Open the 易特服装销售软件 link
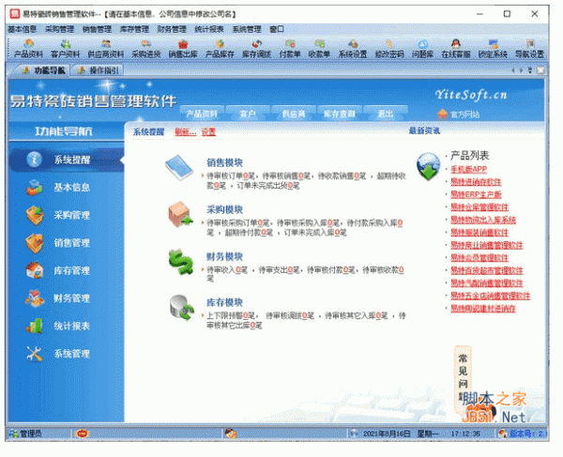The image size is (563, 457). pyautogui.click(x=479, y=233)
